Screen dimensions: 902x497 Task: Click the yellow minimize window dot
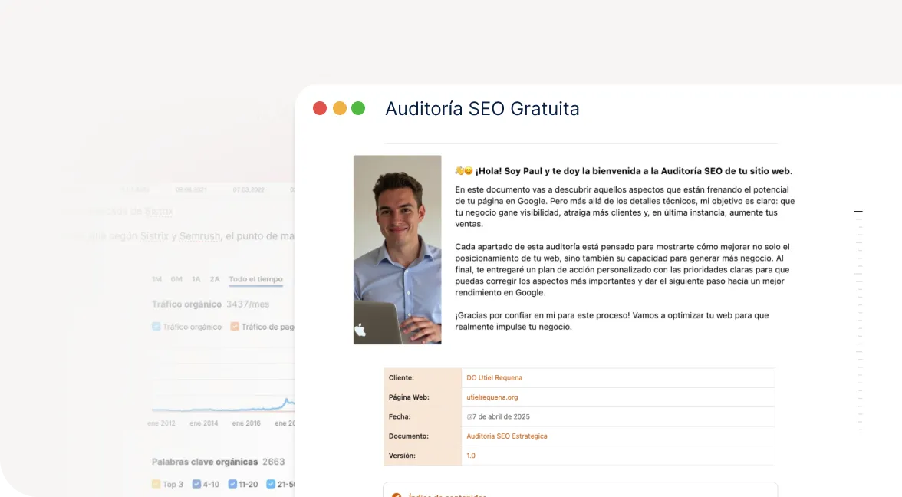coord(339,108)
